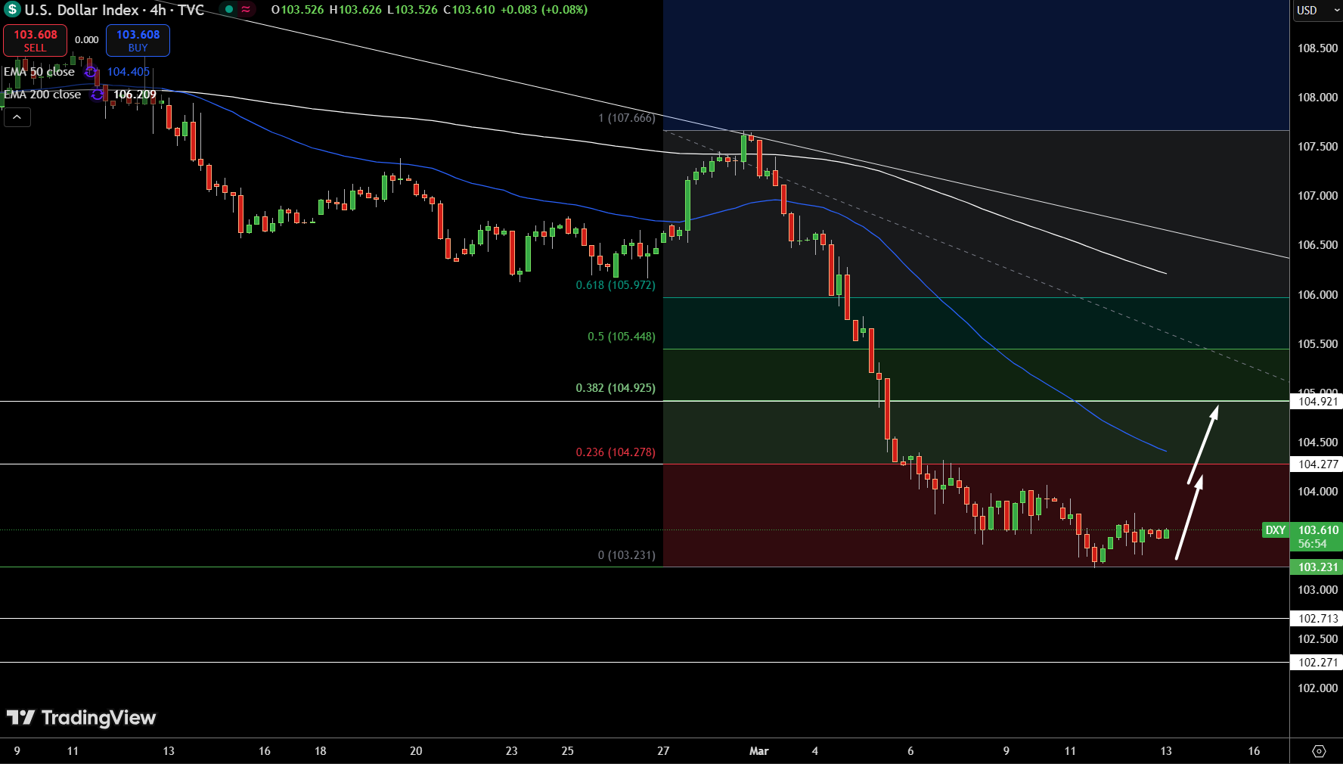Viewport: 1343px width, 764px height.
Task: Click the EMA 200 close indicator label
Action: point(42,95)
